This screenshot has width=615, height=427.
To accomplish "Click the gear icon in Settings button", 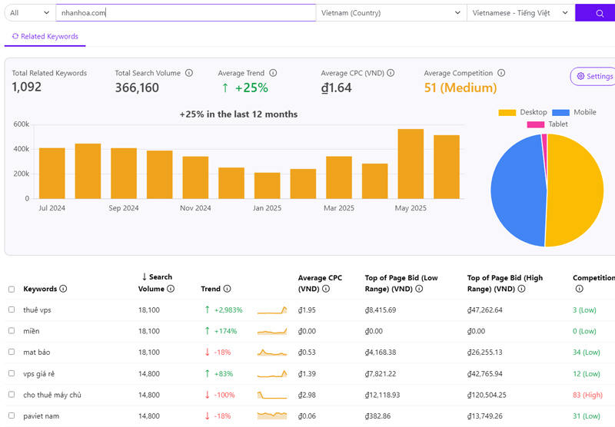I will 580,76.
